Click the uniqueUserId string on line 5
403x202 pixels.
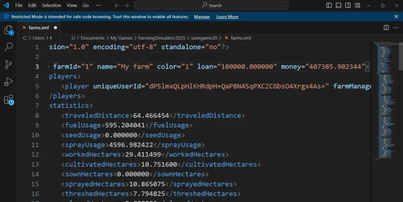[x=237, y=86]
